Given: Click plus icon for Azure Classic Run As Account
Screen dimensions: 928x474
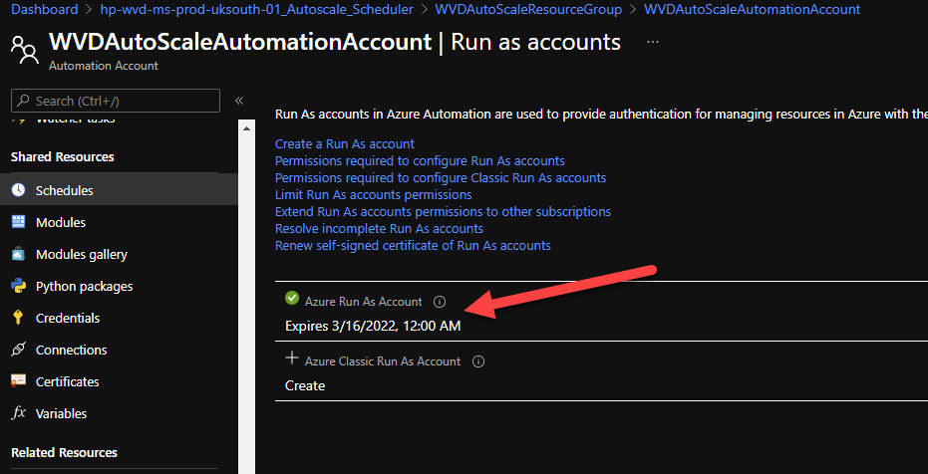Looking at the screenshot, I should coord(292,357).
